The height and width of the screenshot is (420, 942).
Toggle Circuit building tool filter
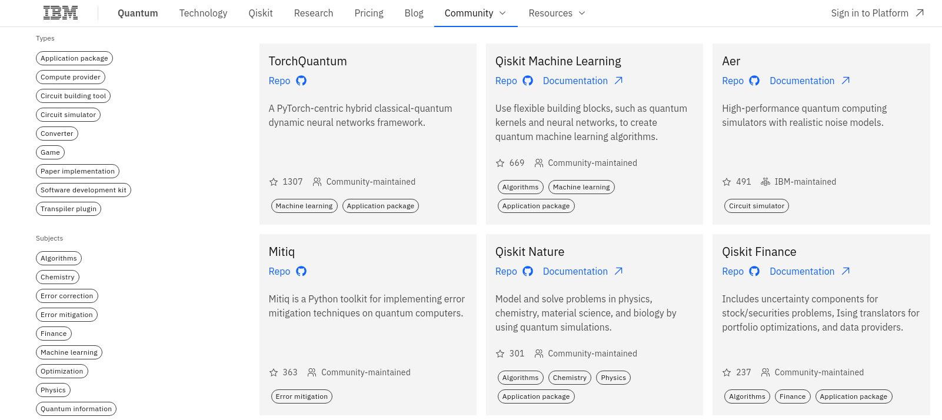tap(73, 96)
